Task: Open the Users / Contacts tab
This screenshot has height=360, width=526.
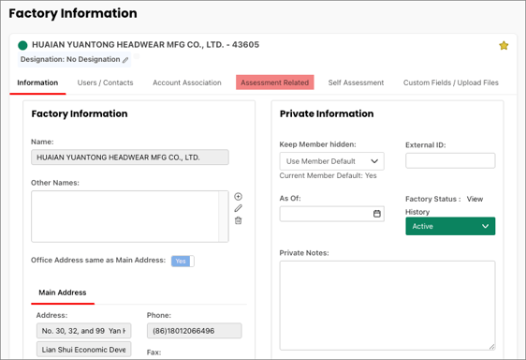Action: click(x=106, y=82)
